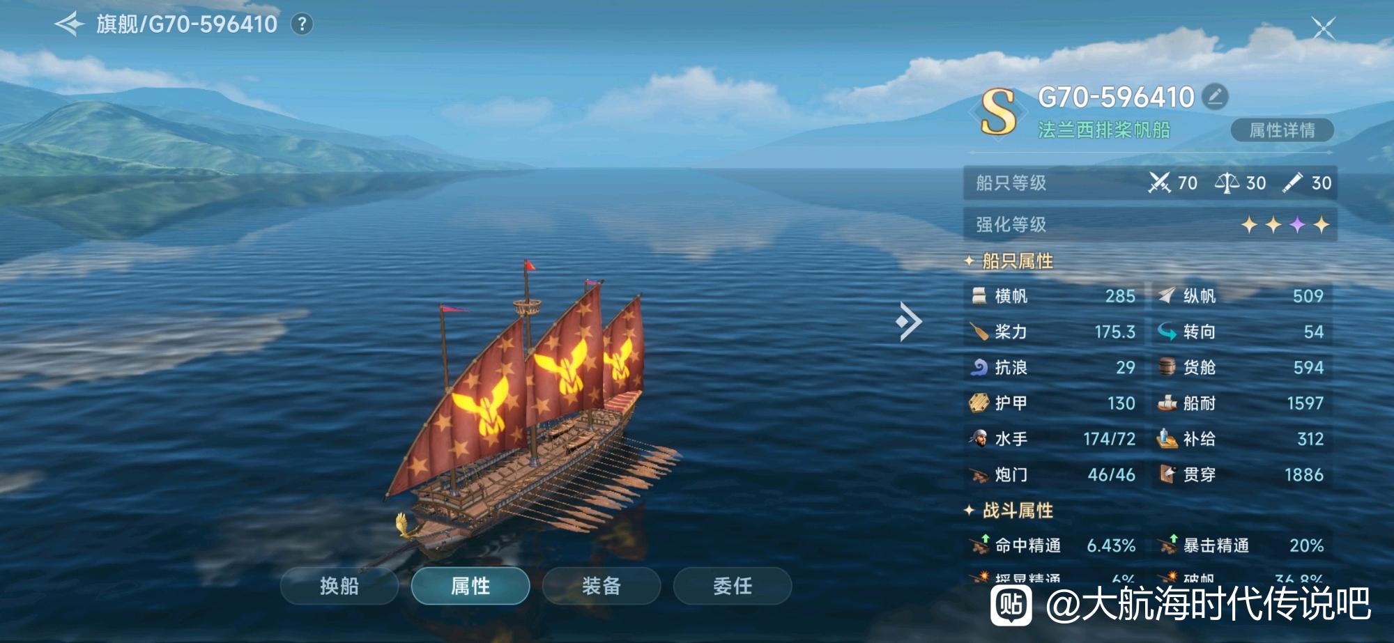
Task: Go back using the arrow icon
Action: coord(69,24)
